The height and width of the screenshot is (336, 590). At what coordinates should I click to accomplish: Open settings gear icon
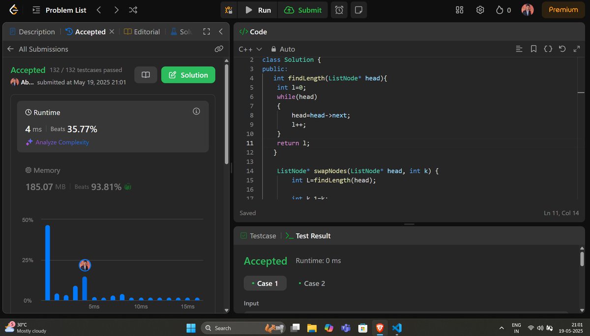[x=480, y=10]
